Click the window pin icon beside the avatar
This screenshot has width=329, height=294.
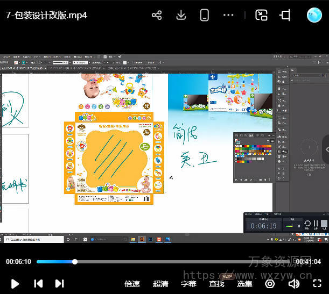(285, 15)
